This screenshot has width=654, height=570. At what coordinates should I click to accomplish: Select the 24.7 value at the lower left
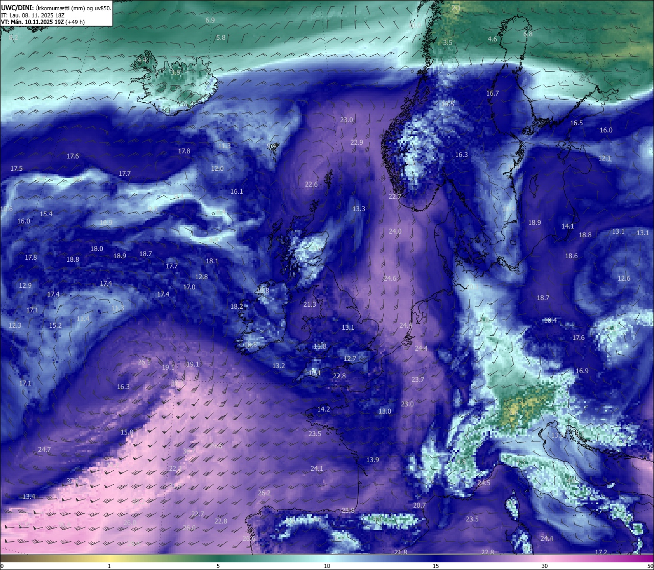pyautogui.click(x=44, y=450)
